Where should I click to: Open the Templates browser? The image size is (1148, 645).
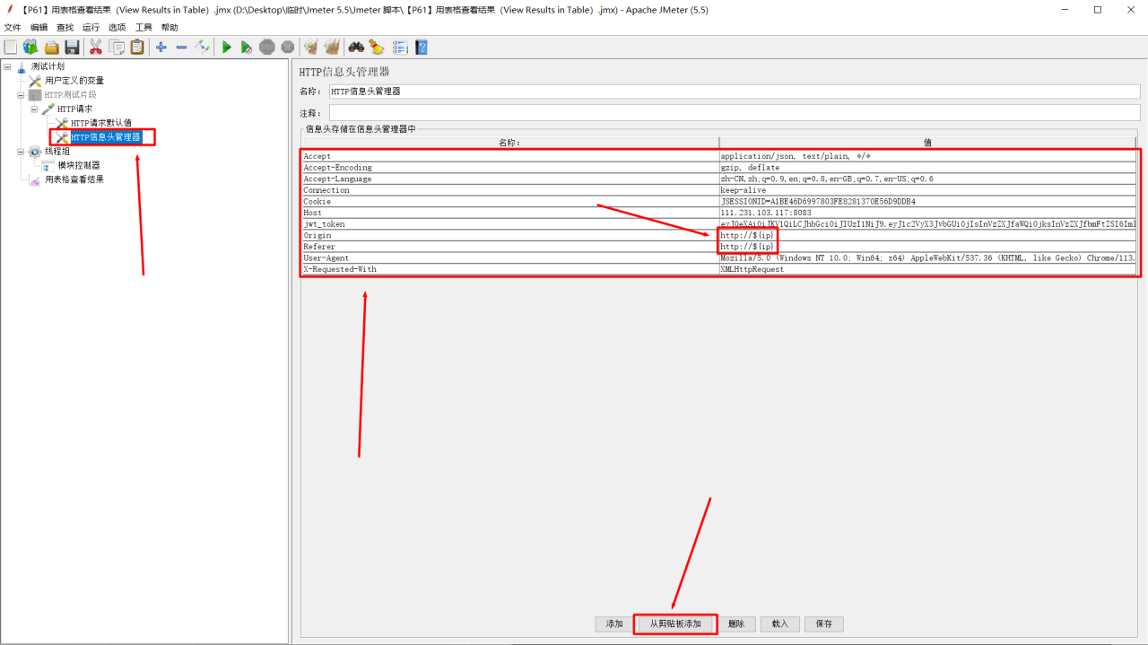(x=30, y=47)
